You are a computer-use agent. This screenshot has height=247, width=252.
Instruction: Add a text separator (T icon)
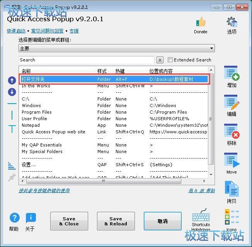(12, 129)
